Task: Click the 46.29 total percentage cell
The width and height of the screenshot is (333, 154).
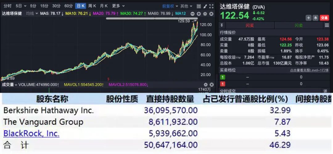Action: pos(280,145)
